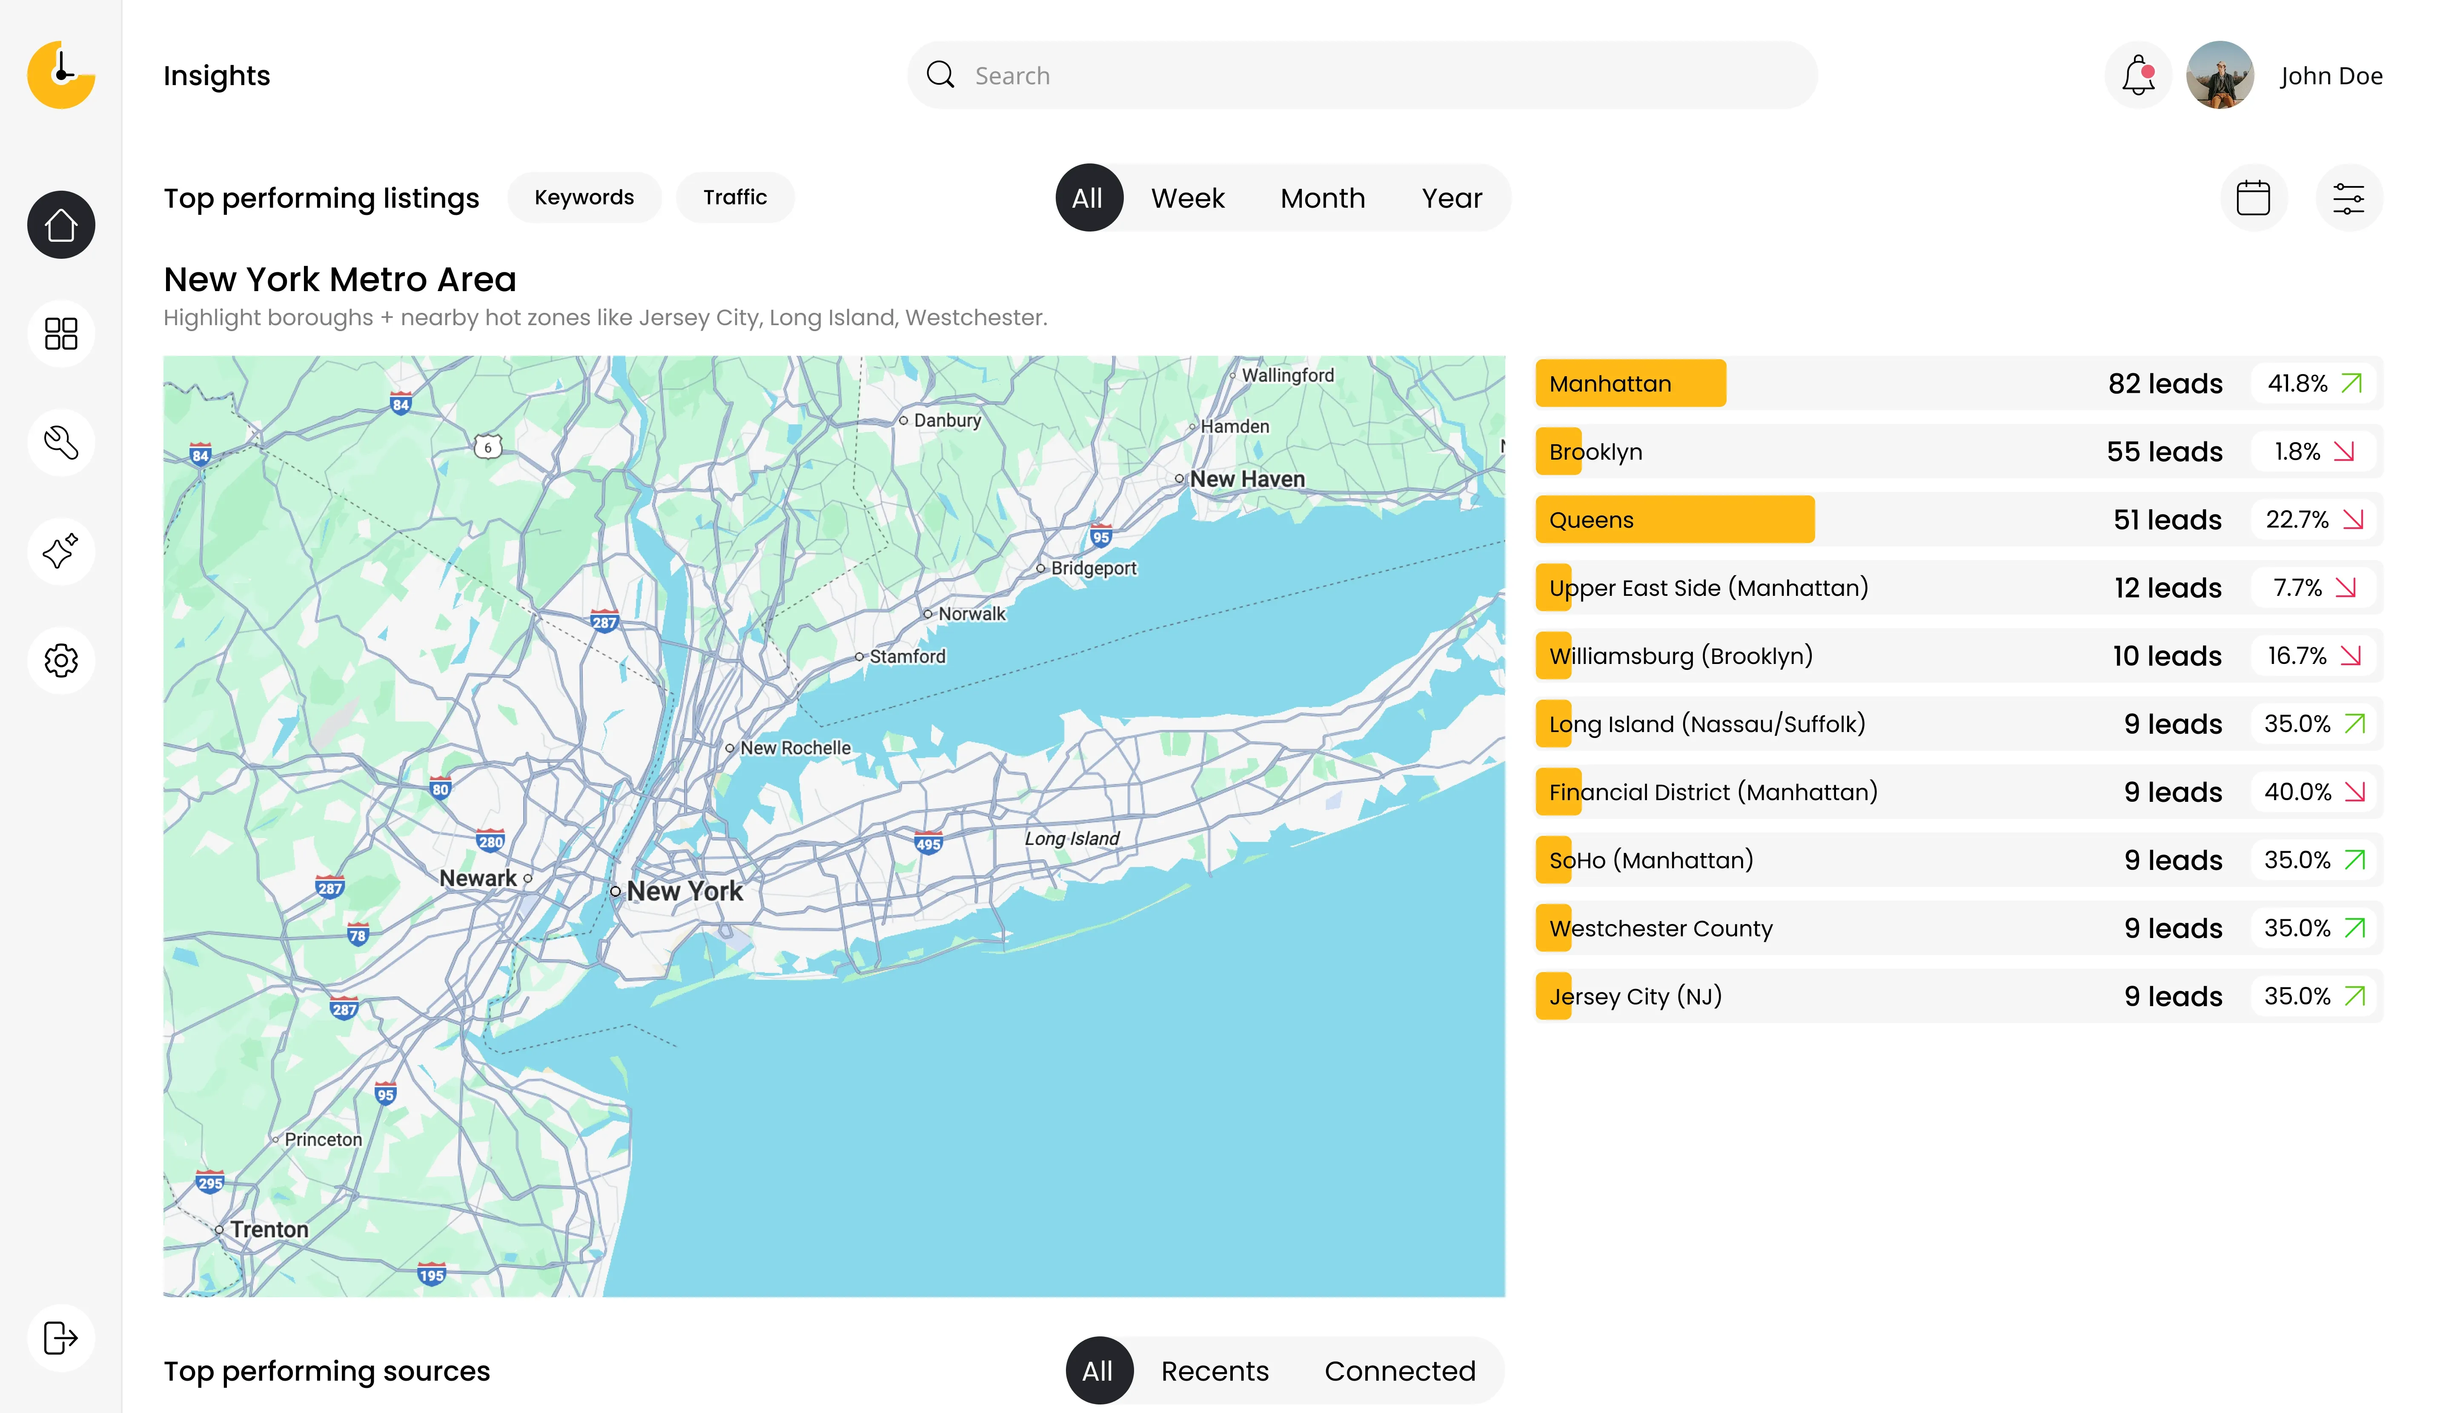2452x1413 pixels.
Task: Switch sources filter to Recents
Action: pos(1215,1370)
